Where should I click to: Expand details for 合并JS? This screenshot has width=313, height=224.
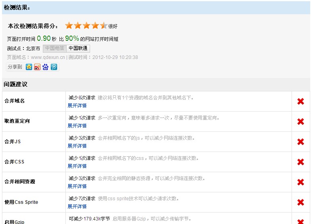click(77, 146)
